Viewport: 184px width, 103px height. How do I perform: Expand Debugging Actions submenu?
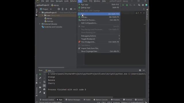point(99,36)
